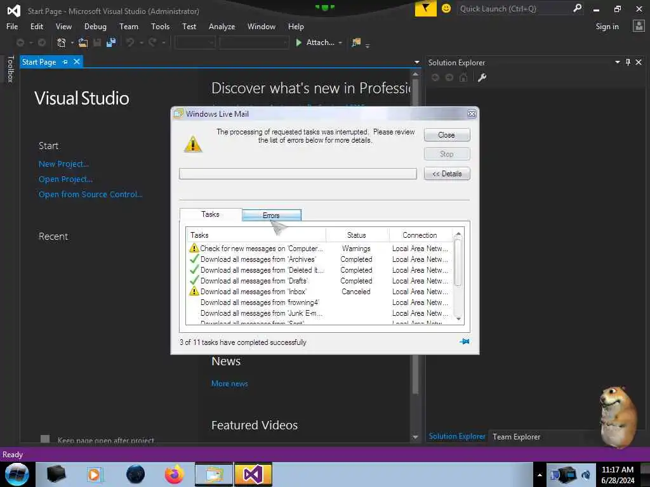Click the Solution Explorer Forward arrow icon

[x=449, y=77]
